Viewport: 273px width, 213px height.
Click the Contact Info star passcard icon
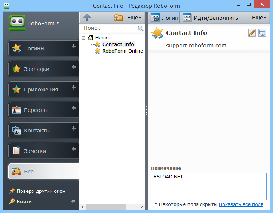pos(157,33)
